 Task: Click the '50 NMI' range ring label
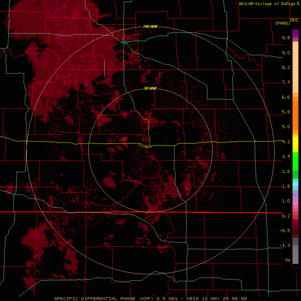(x=150, y=89)
